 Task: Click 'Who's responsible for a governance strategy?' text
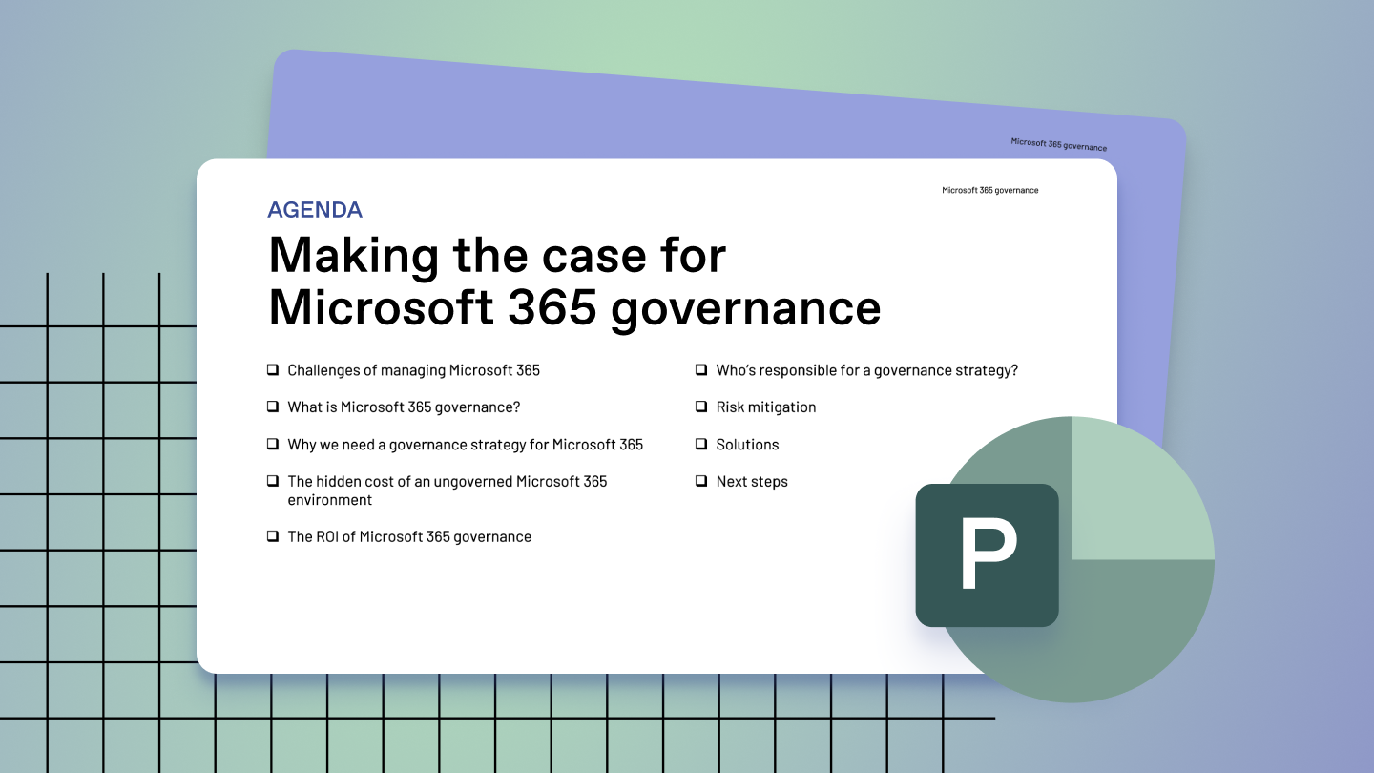pos(867,370)
